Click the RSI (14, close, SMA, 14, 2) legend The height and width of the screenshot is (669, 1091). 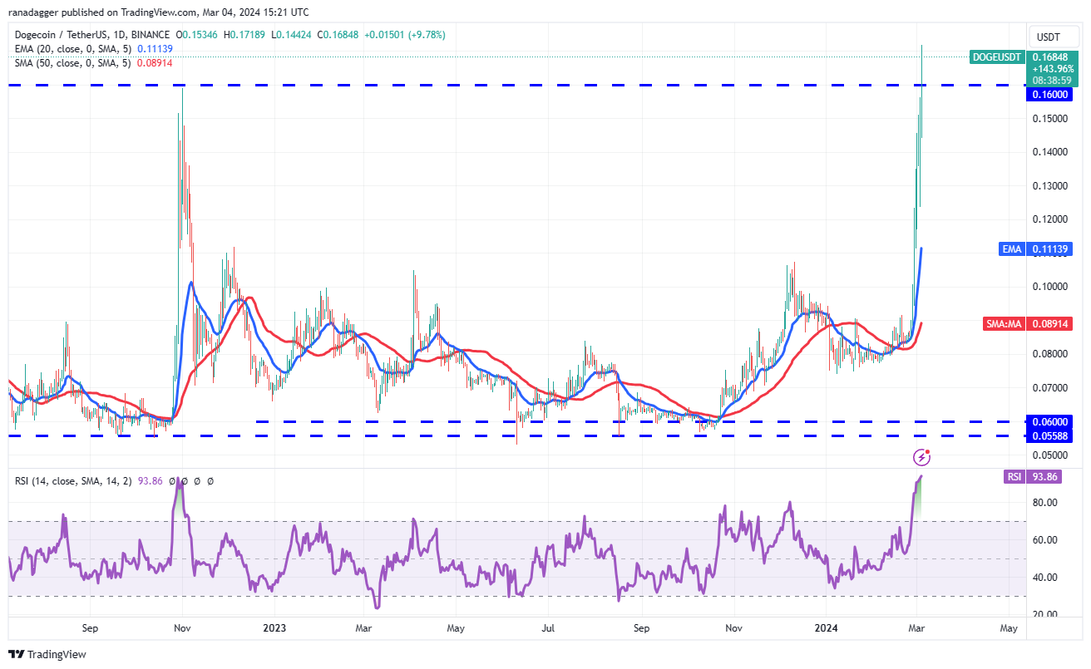click(x=72, y=481)
